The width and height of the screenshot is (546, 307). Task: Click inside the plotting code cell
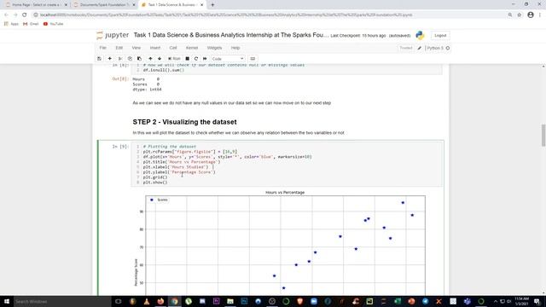pyautogui.click(x=287, y=165)
